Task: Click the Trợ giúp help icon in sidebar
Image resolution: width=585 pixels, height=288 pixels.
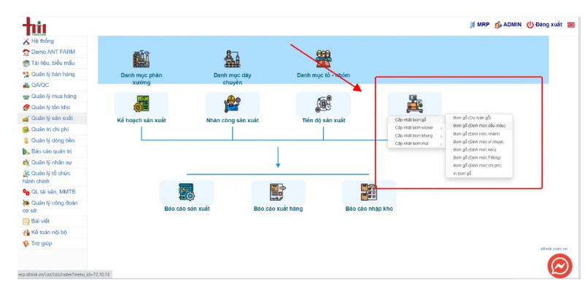Action: (26, 244)
